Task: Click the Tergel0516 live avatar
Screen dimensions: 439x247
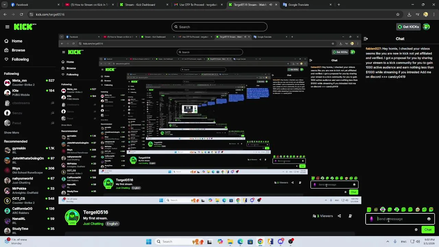Action: [72, 217]
